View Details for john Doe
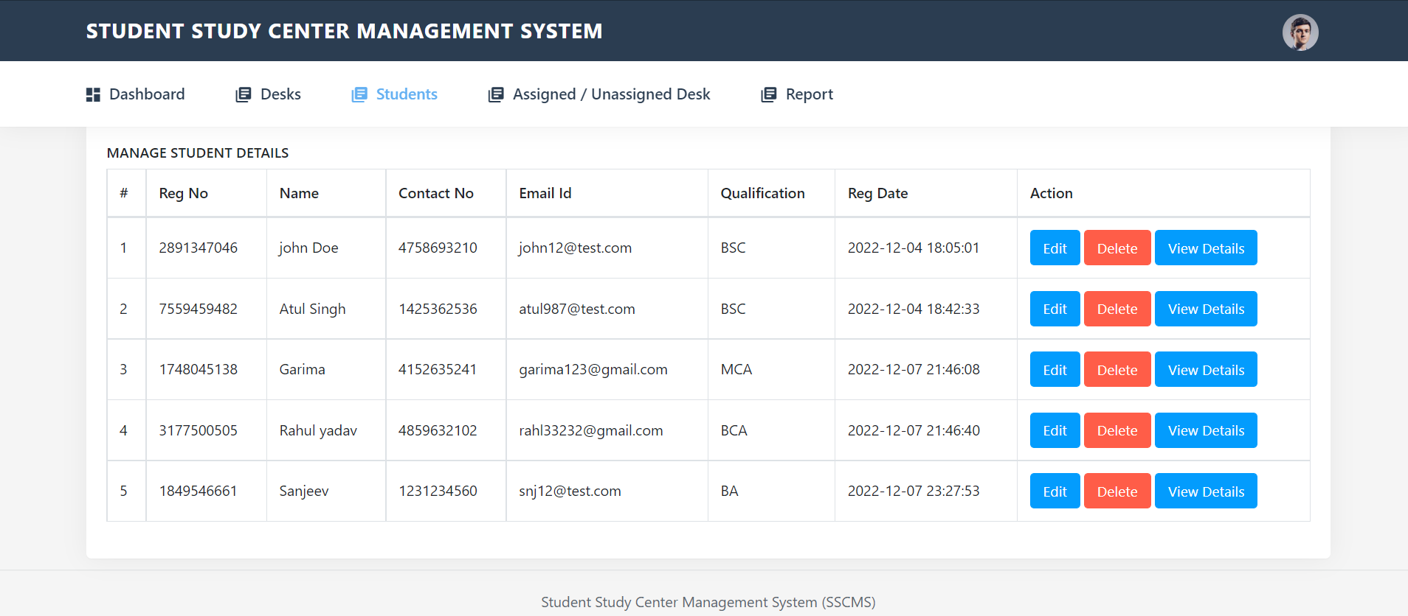 (1206, 248)
